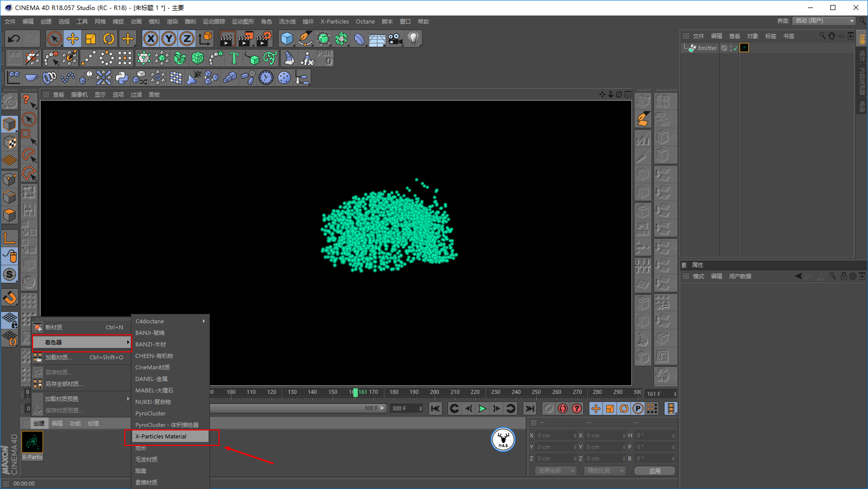Toggle scale keyframe recording in timeline bar
The width and height of the screenshot is (868, 489).
coord(610,408)
